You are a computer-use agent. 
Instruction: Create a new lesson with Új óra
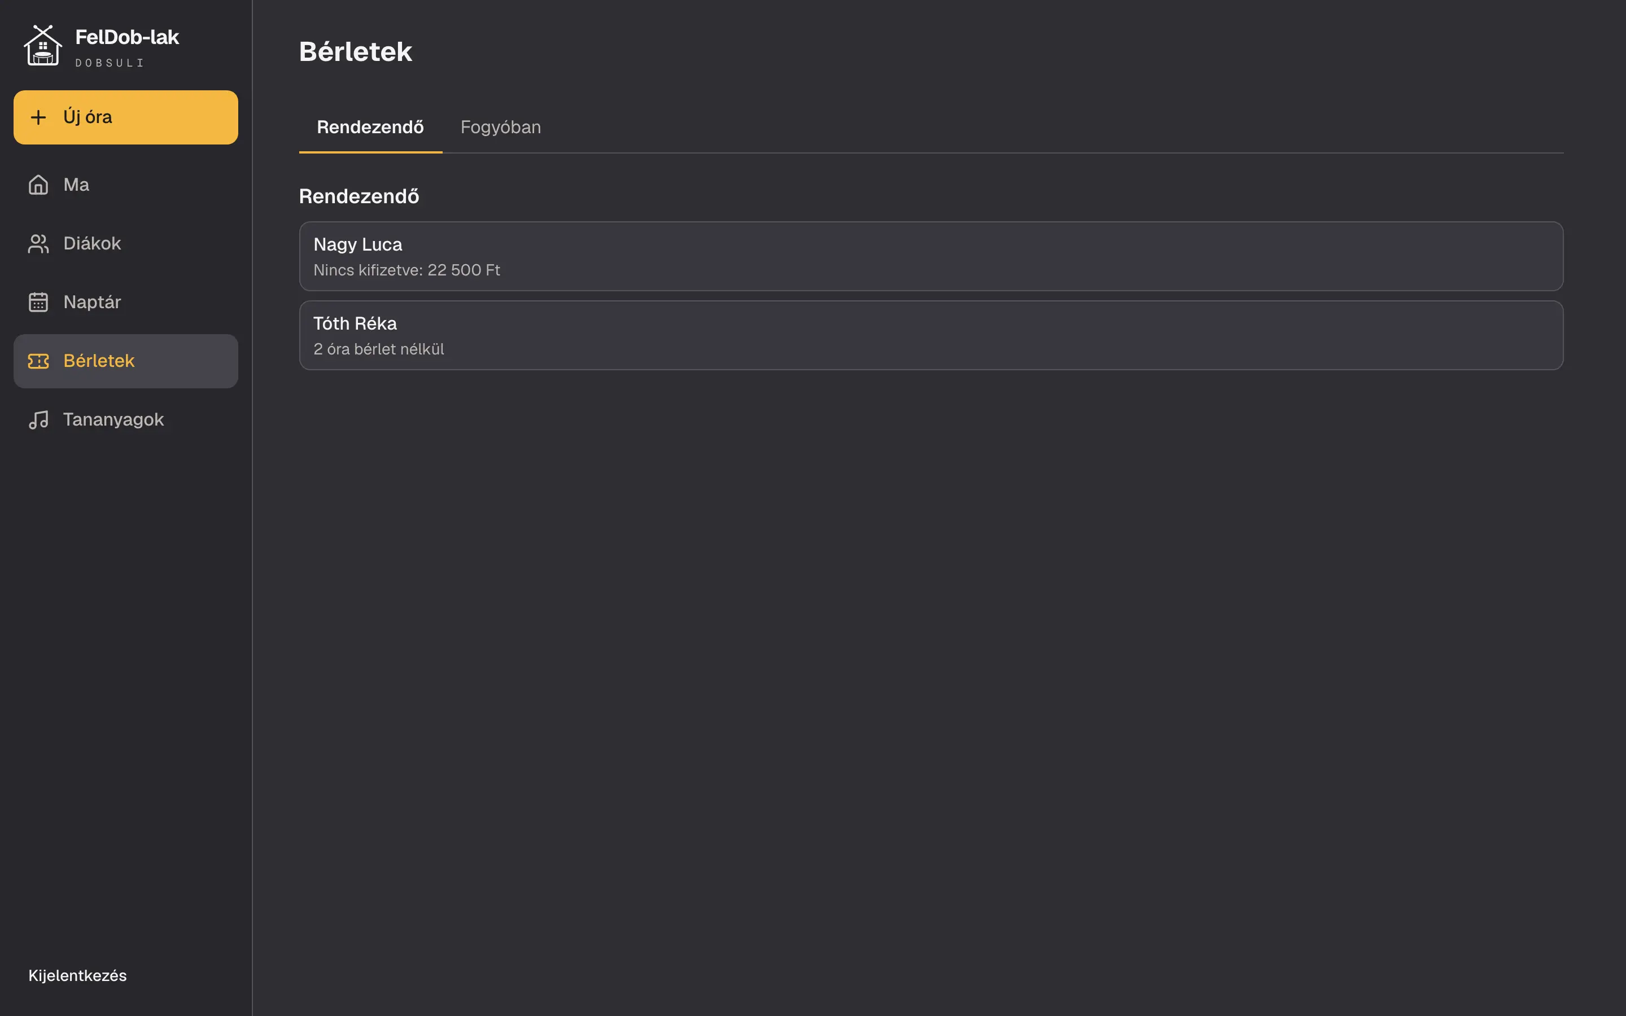(x=126, y=117)
